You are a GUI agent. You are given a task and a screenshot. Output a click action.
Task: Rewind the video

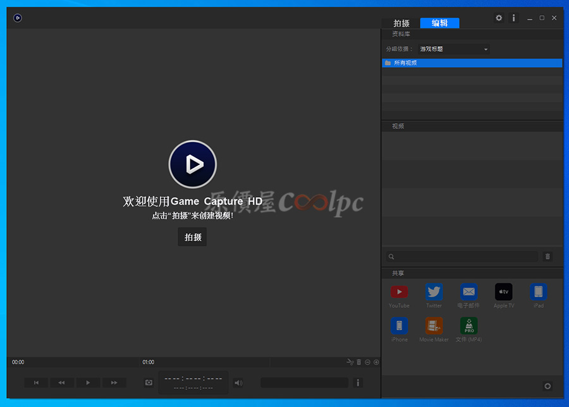click(x=62, y=383)
